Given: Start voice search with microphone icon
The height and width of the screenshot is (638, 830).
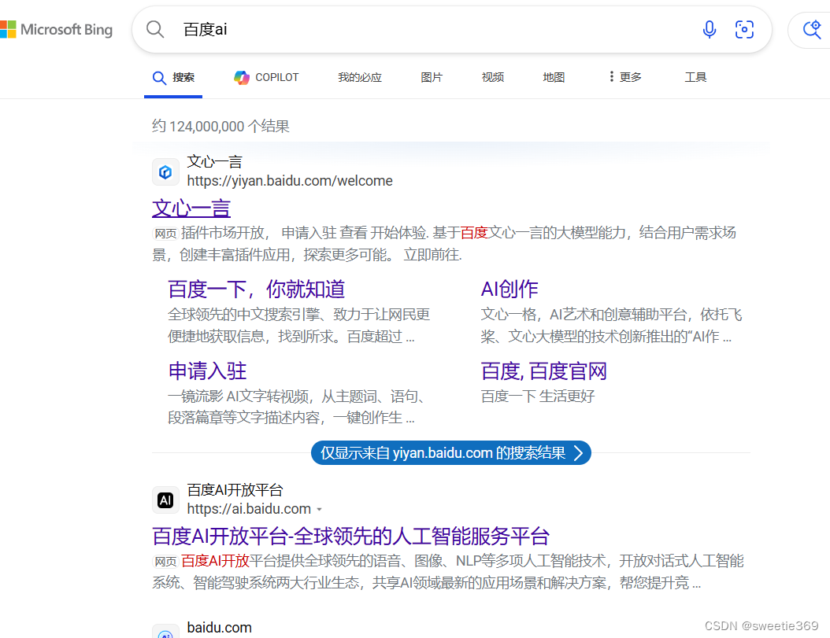Looking at the screenshot, I should 710,29.
